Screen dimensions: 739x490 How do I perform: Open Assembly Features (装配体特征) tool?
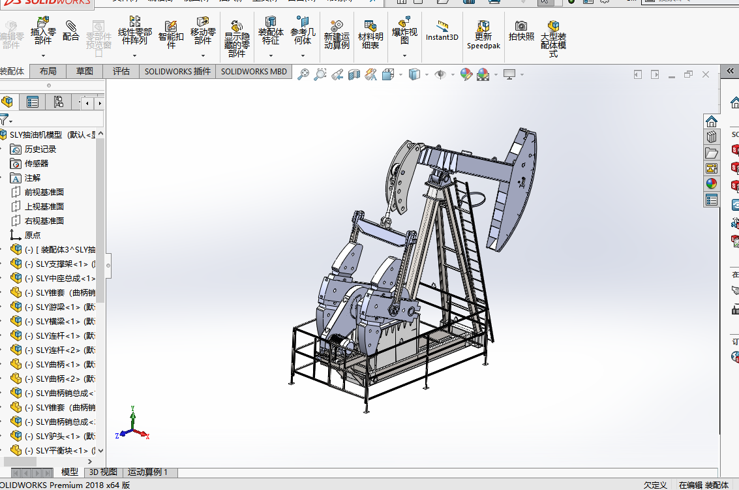click(271, 30)
